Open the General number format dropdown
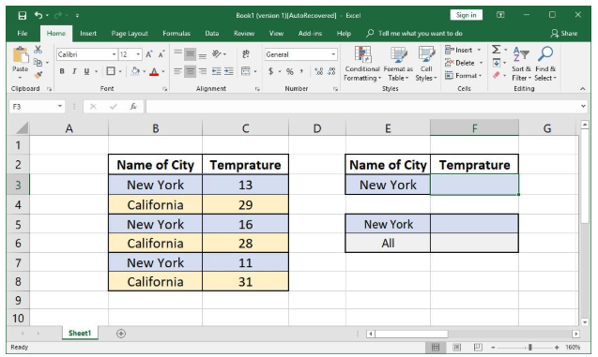 coord(333,54)
